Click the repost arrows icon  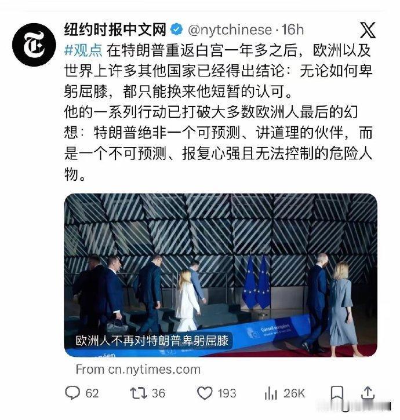(139, 393)
